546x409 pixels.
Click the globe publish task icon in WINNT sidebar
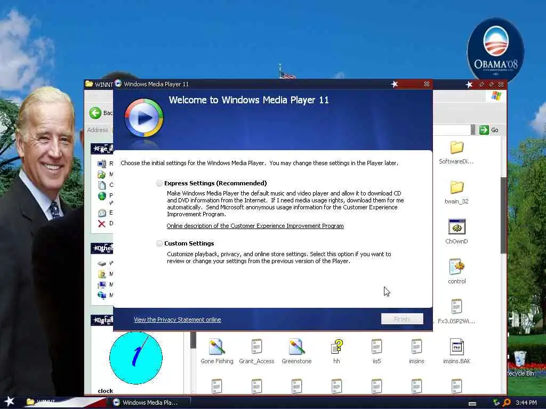[102, 196]
